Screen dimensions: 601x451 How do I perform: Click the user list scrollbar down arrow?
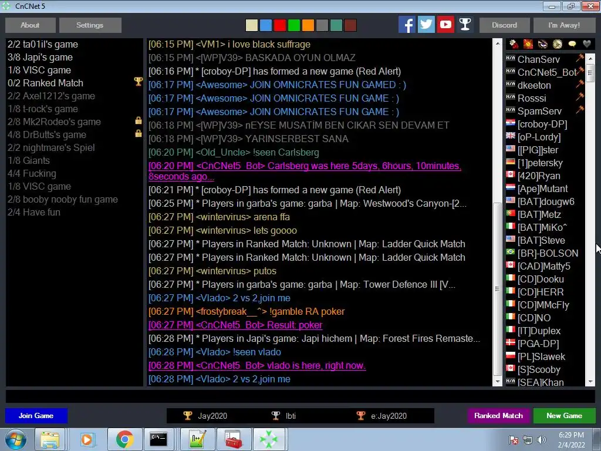590,382
